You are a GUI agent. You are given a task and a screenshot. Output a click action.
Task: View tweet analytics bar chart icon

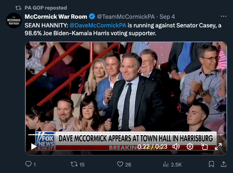pyautogui.click(x=166, y=164)
